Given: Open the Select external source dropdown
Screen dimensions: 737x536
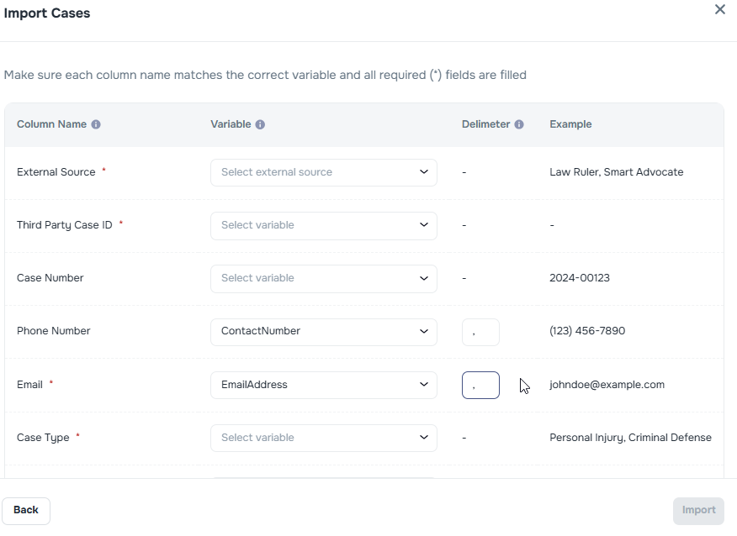Looking at the screenshot, I should coord(323,172).
